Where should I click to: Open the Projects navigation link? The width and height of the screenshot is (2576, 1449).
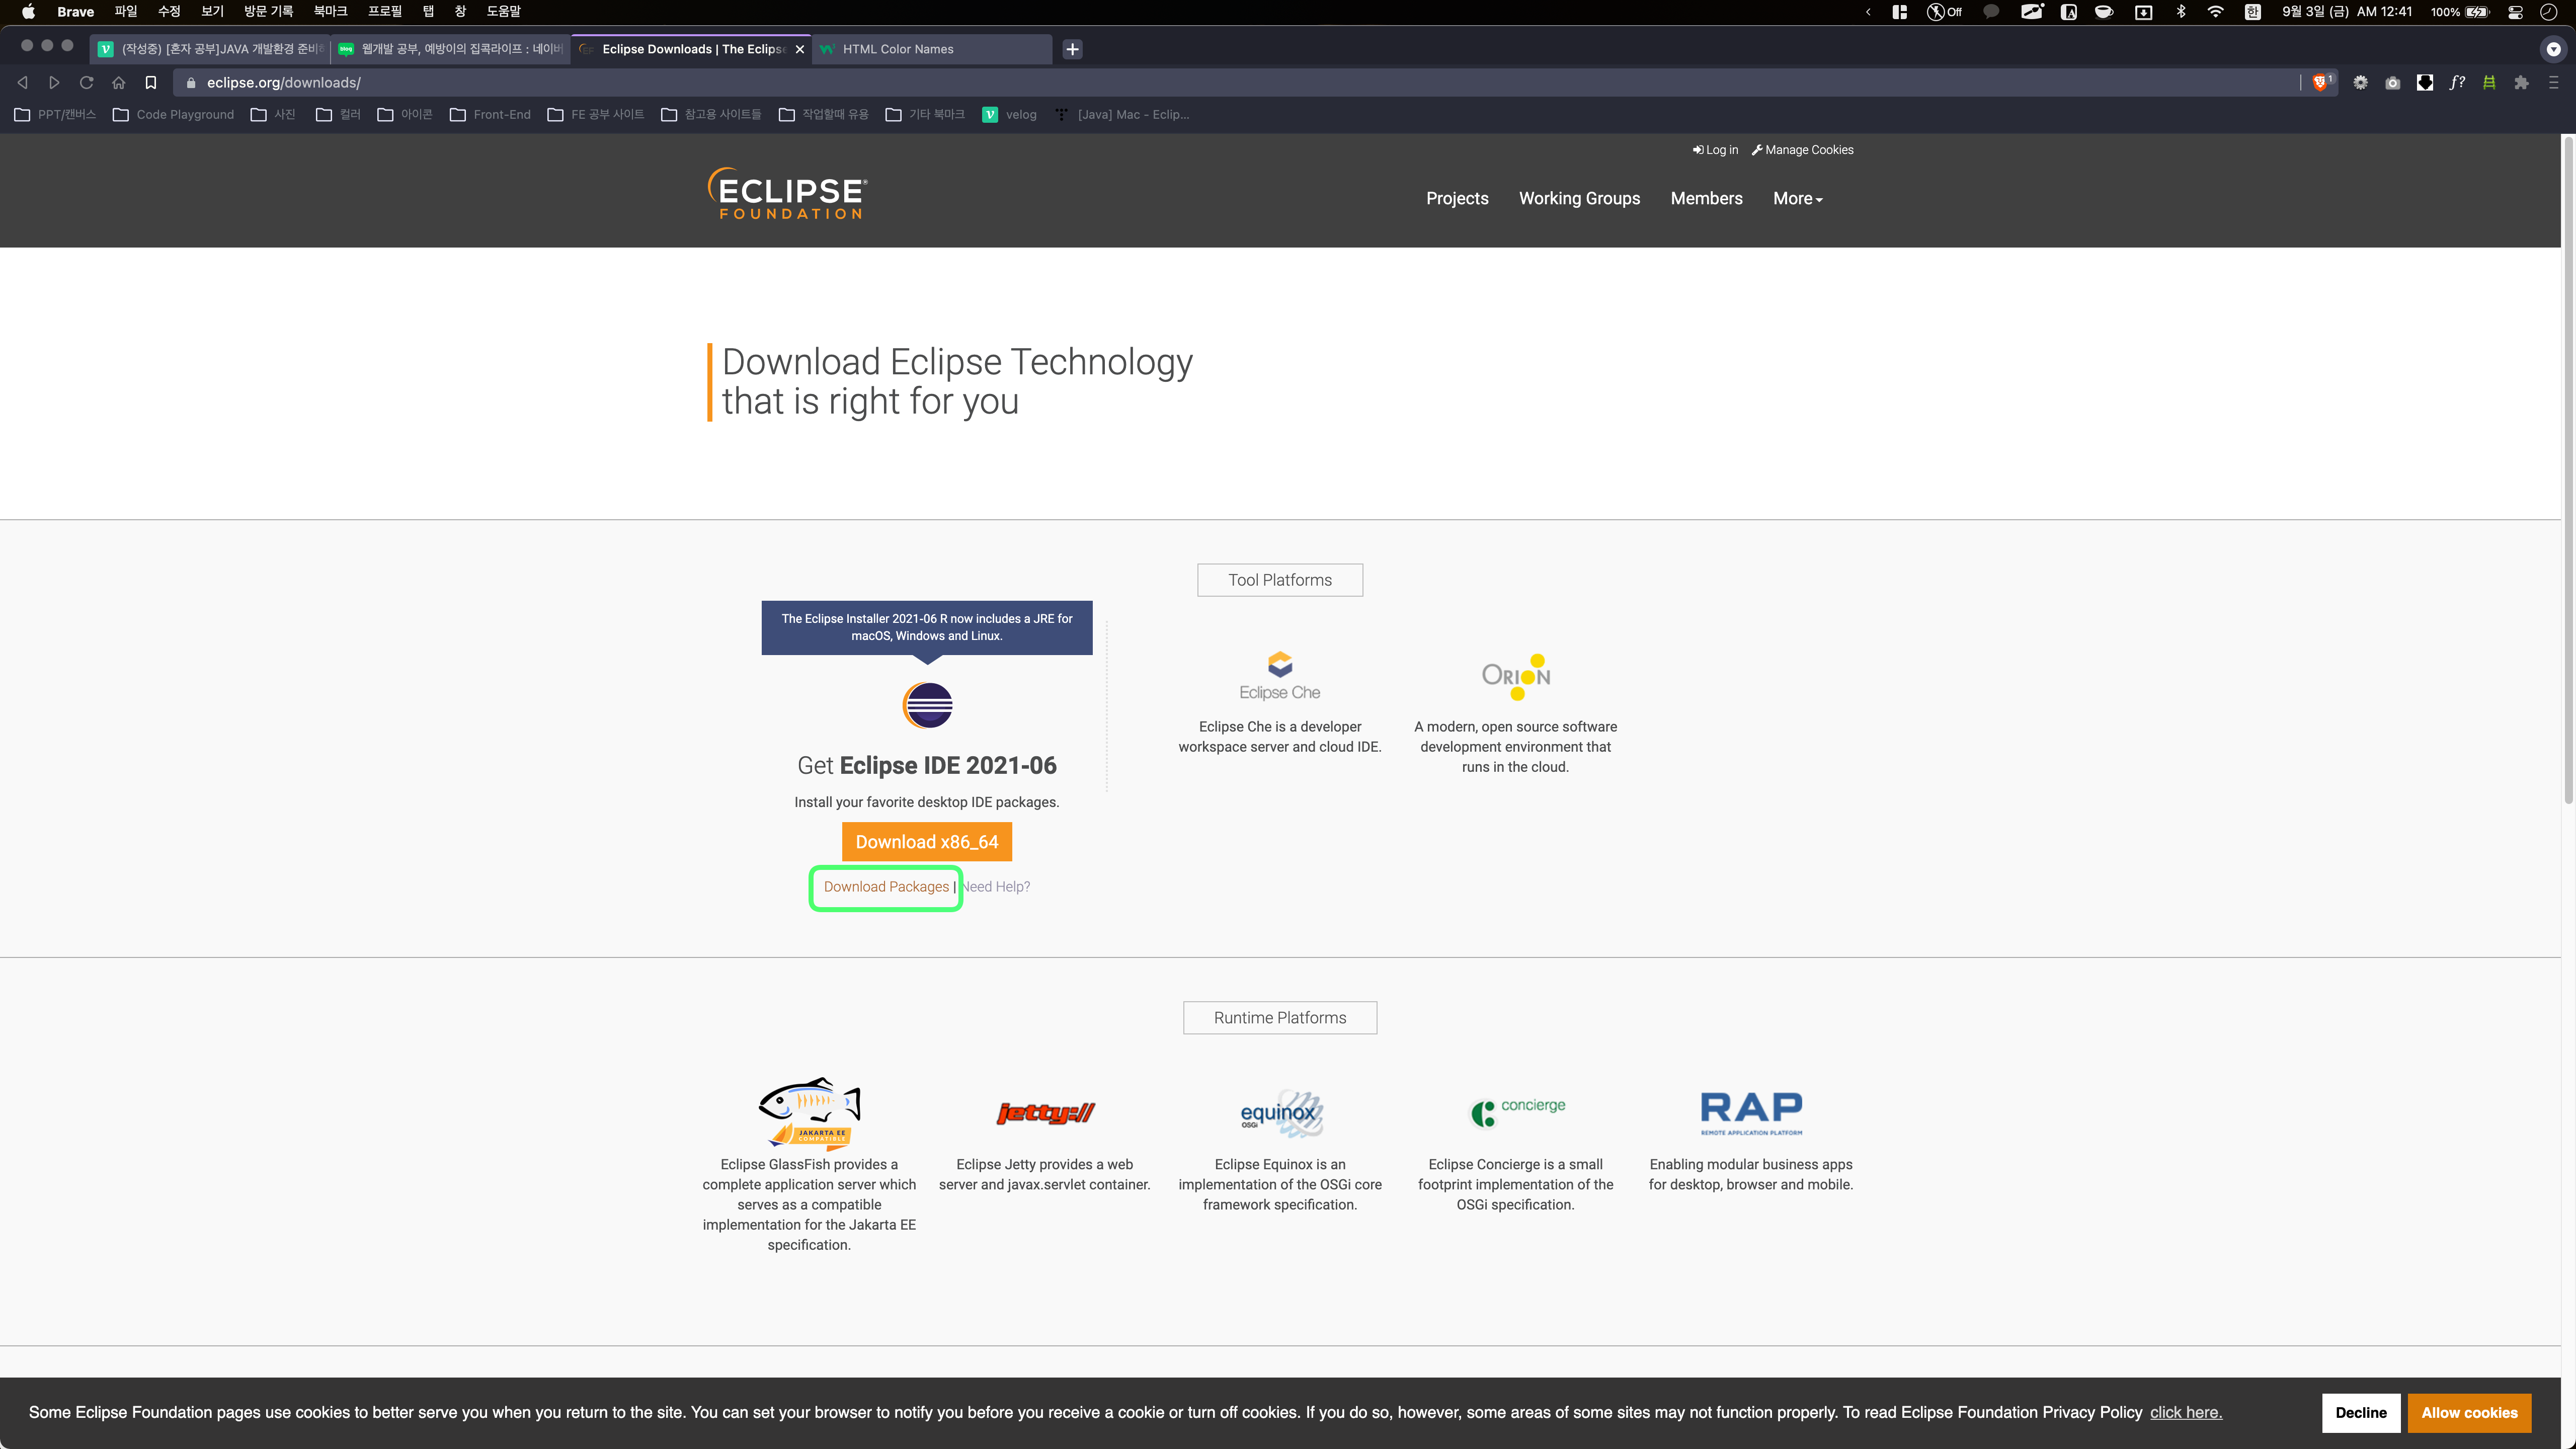[x=1457, y=198]
